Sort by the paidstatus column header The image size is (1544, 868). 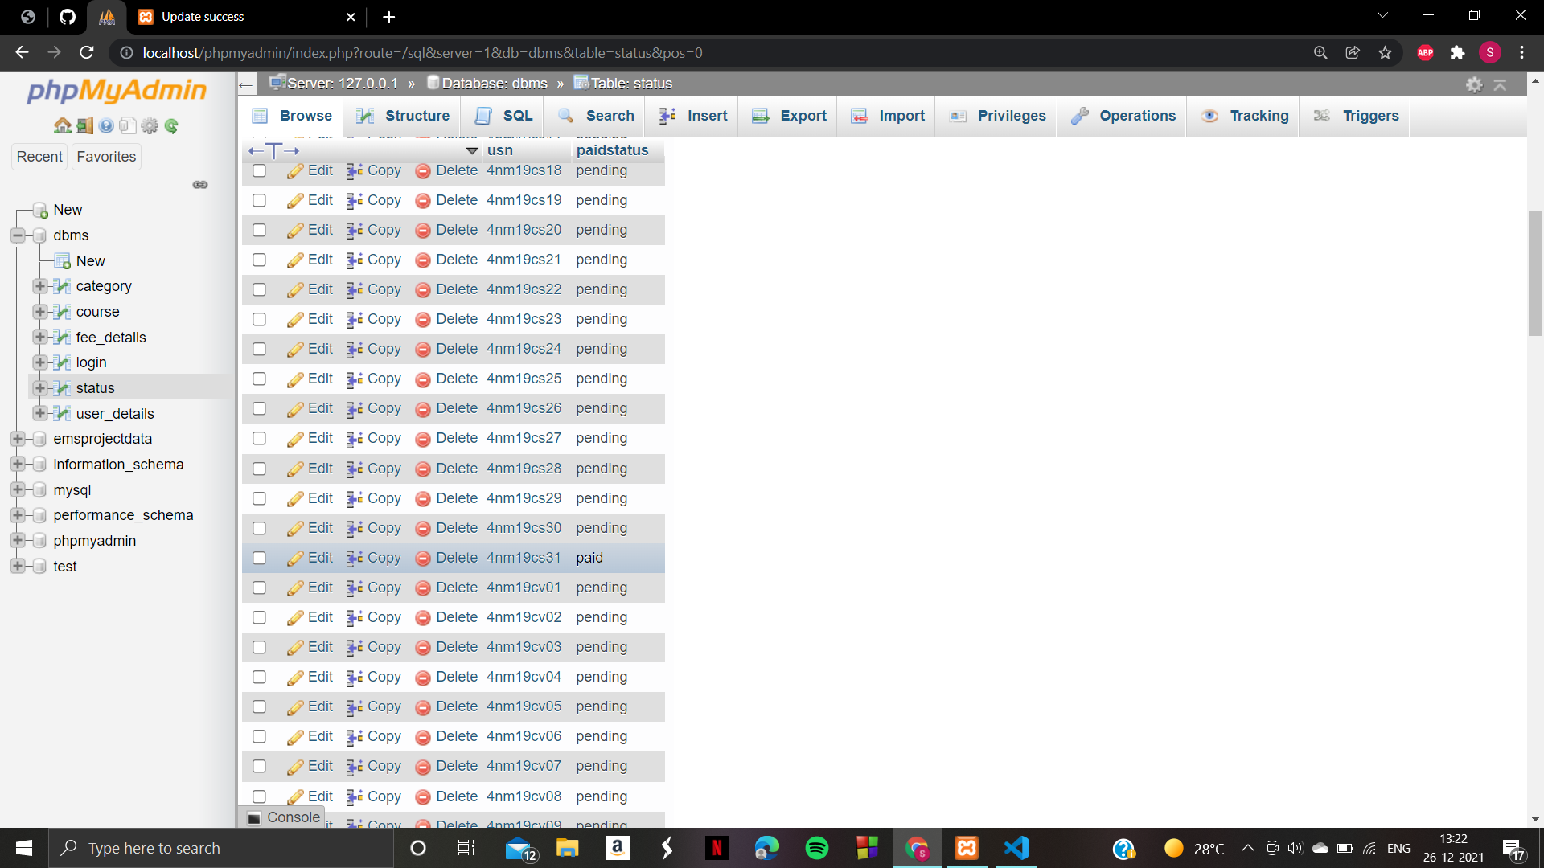point(612,150)
